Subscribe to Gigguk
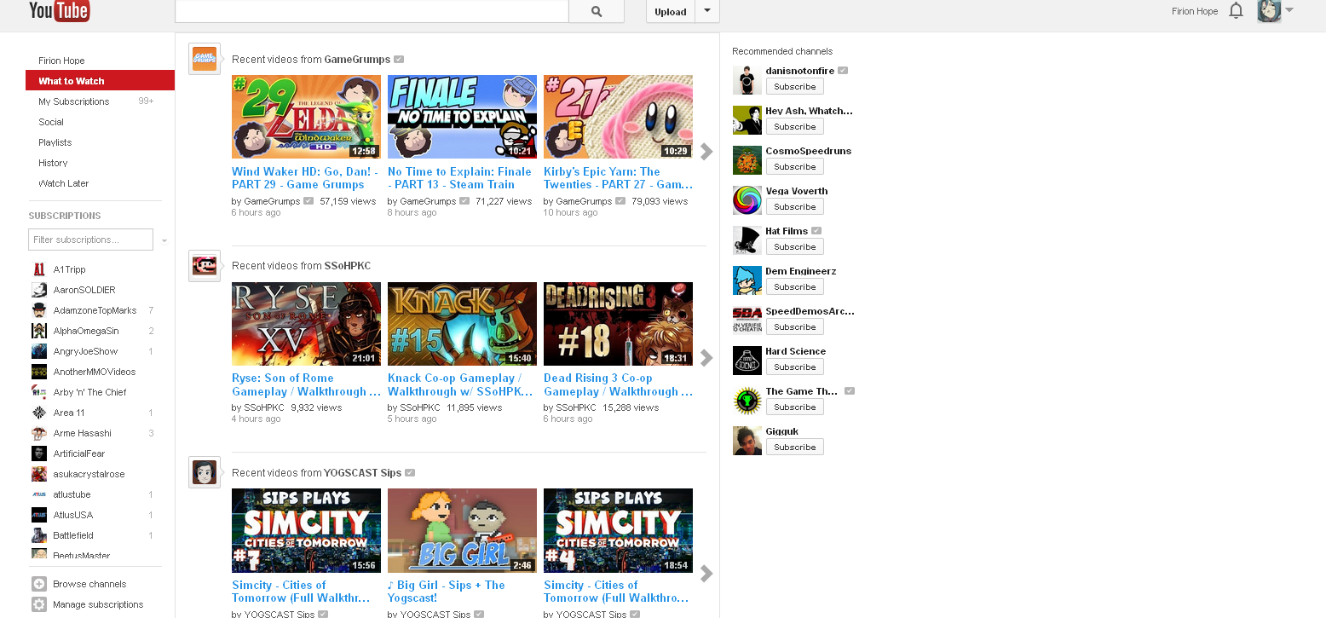Viewport: 1326px width, 618px height. (795, 448)
